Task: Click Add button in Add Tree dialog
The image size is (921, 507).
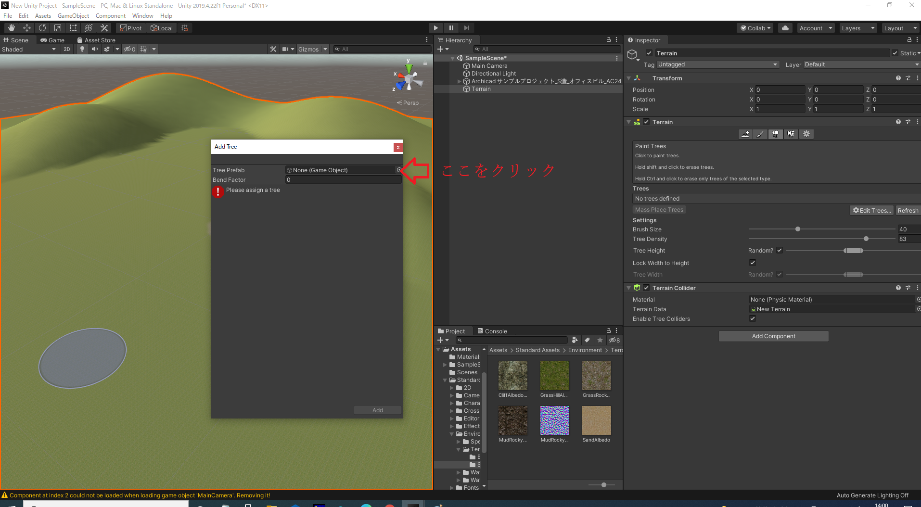Action: coord(378,410)
